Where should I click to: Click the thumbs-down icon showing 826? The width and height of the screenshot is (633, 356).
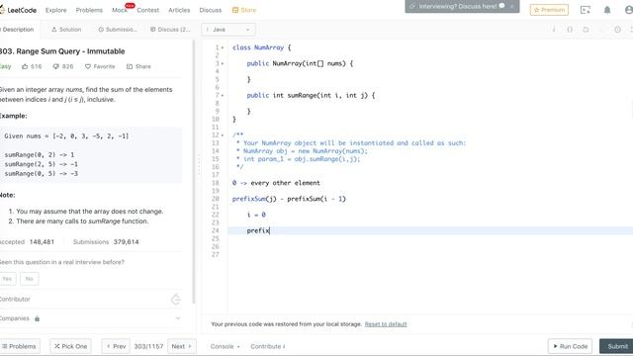tap(55, 66)
